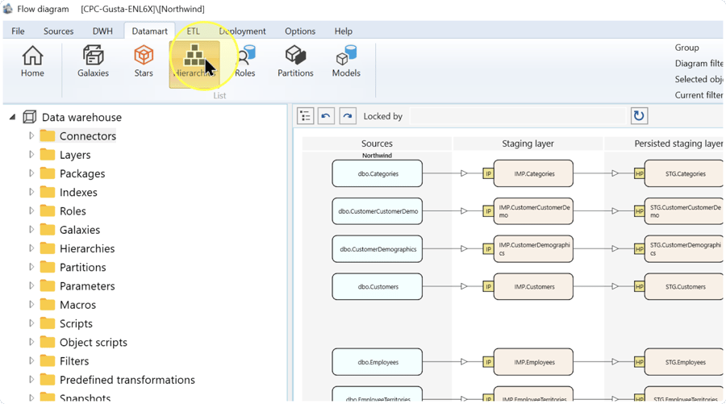Click the IP badge on IMP.Employees
Image resolution: width=726 pixels, height=404 pixels.
coord(488,362)
